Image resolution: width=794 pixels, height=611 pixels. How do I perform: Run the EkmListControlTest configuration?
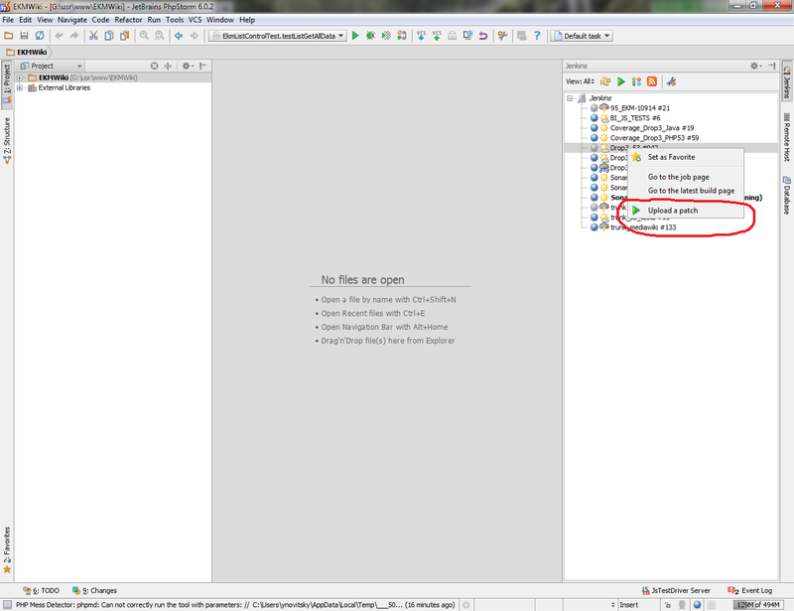click(x=355, y=35)
